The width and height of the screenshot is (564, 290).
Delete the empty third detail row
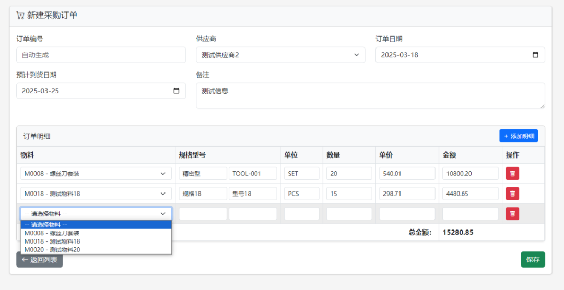click(512, 214)
